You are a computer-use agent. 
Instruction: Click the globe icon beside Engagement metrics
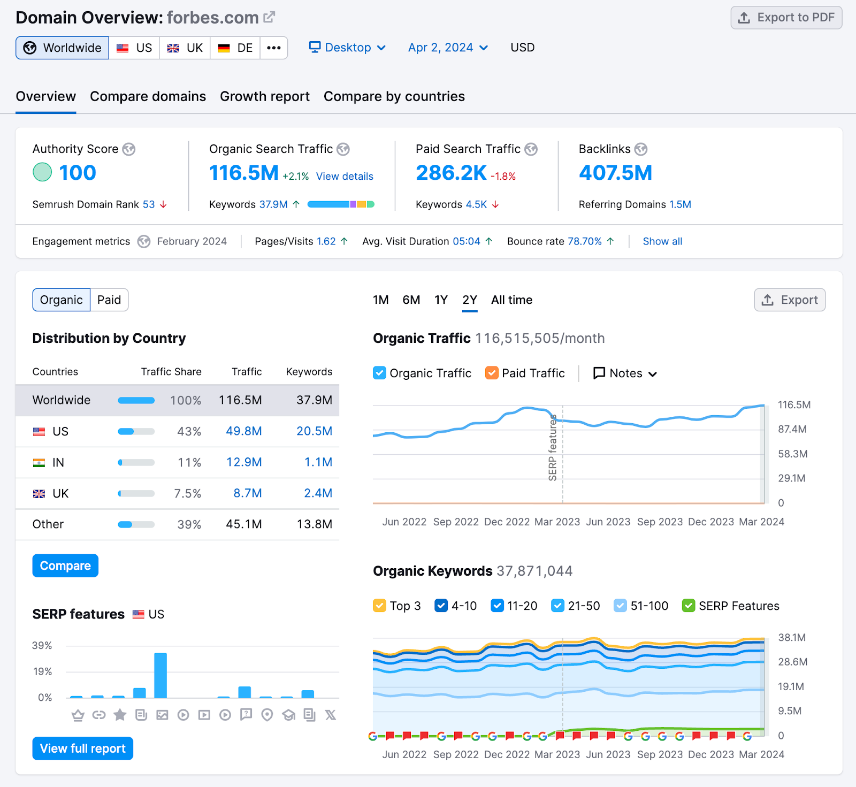point(144,242)
